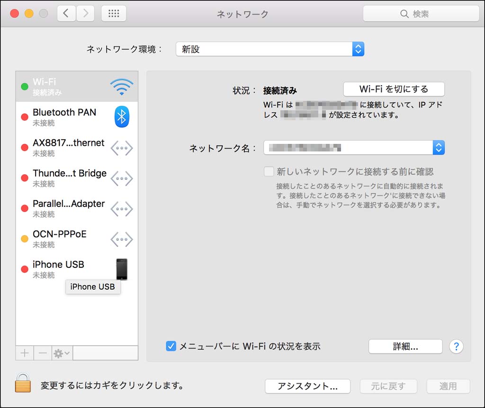
Task: Click the Wi-Fi signal icon in sidebar
Action: [122, 87]
